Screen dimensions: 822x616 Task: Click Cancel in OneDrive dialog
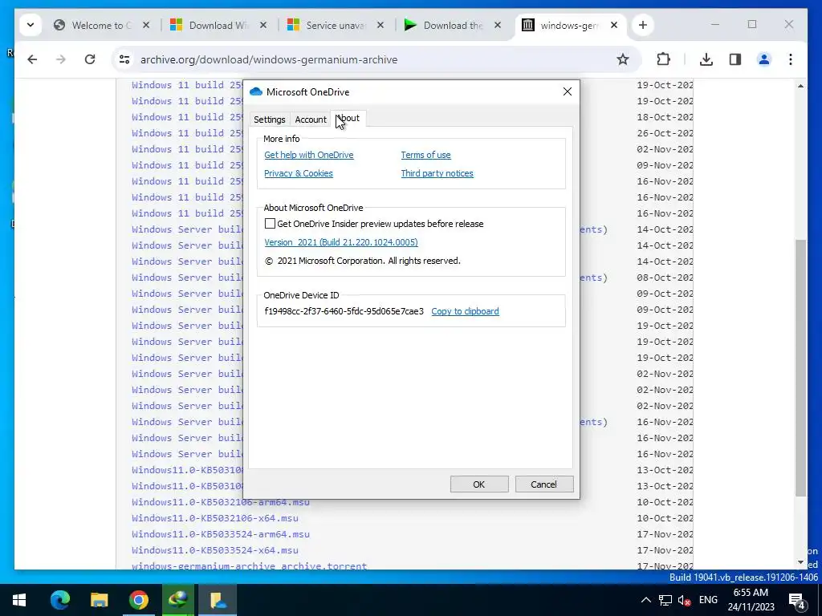click(x=544, y=484)
